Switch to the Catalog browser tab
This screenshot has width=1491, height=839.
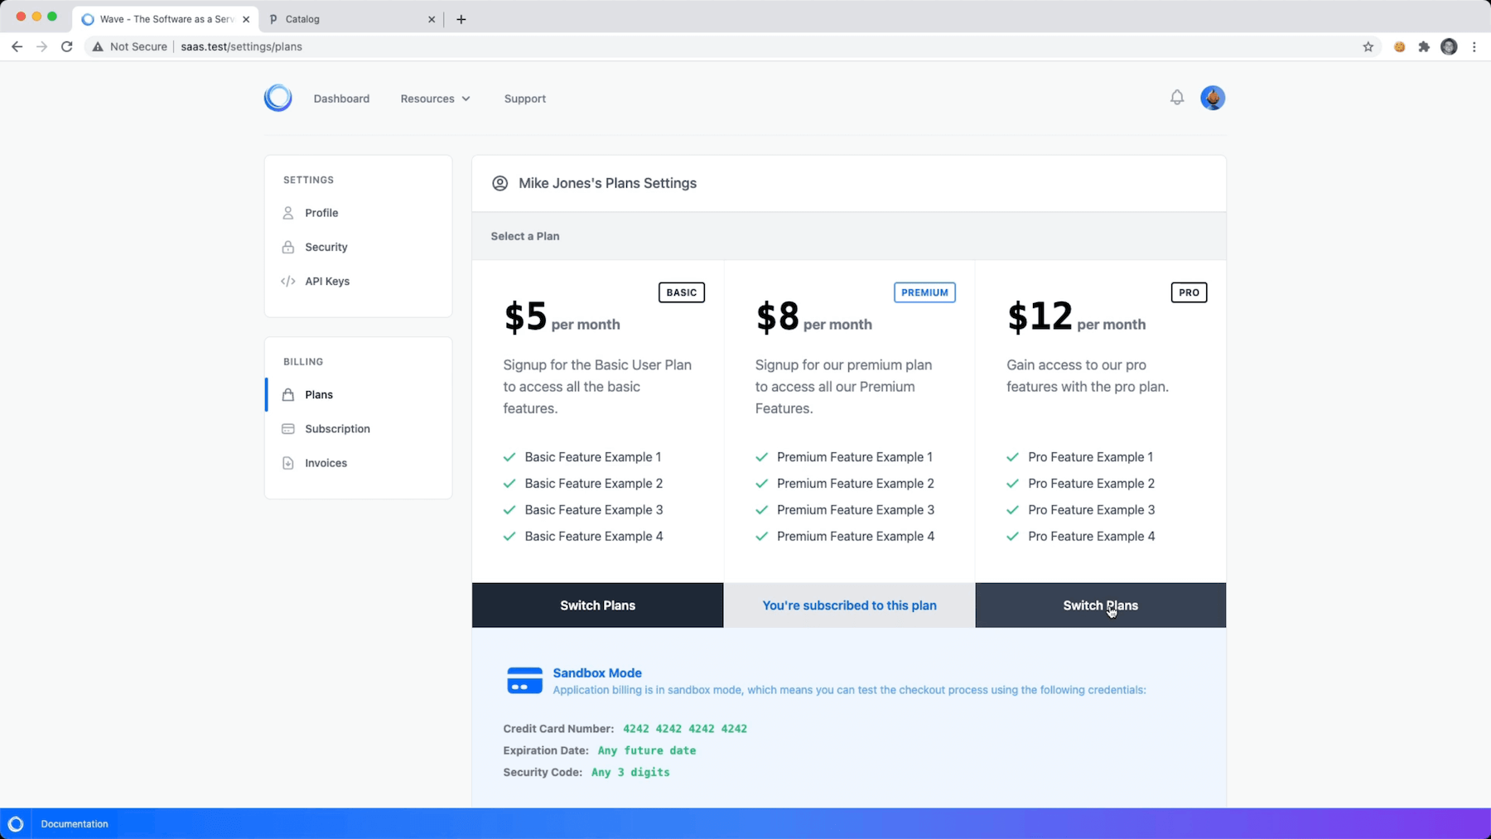tap(352, 19)
